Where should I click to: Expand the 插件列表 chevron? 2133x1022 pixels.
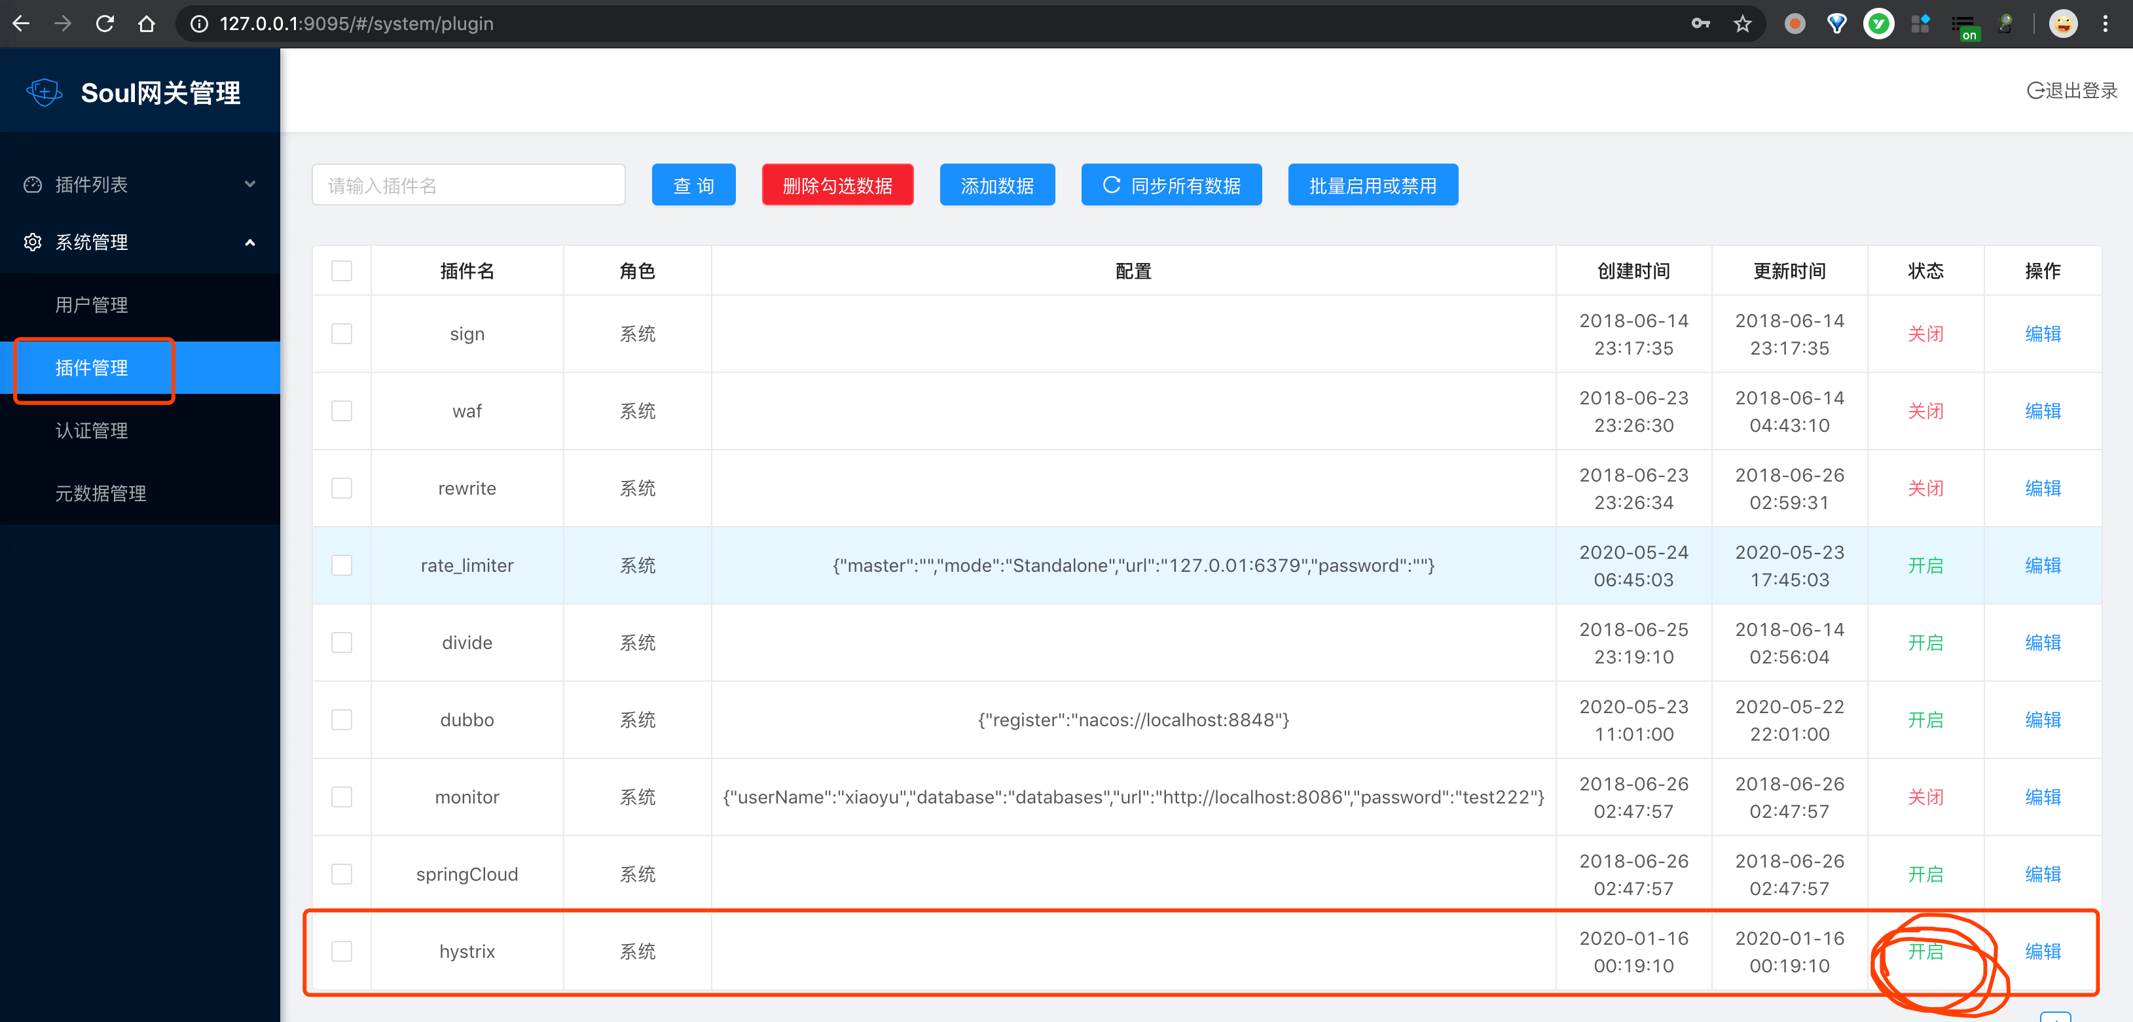pyautogui.click(x=250, y=184)
